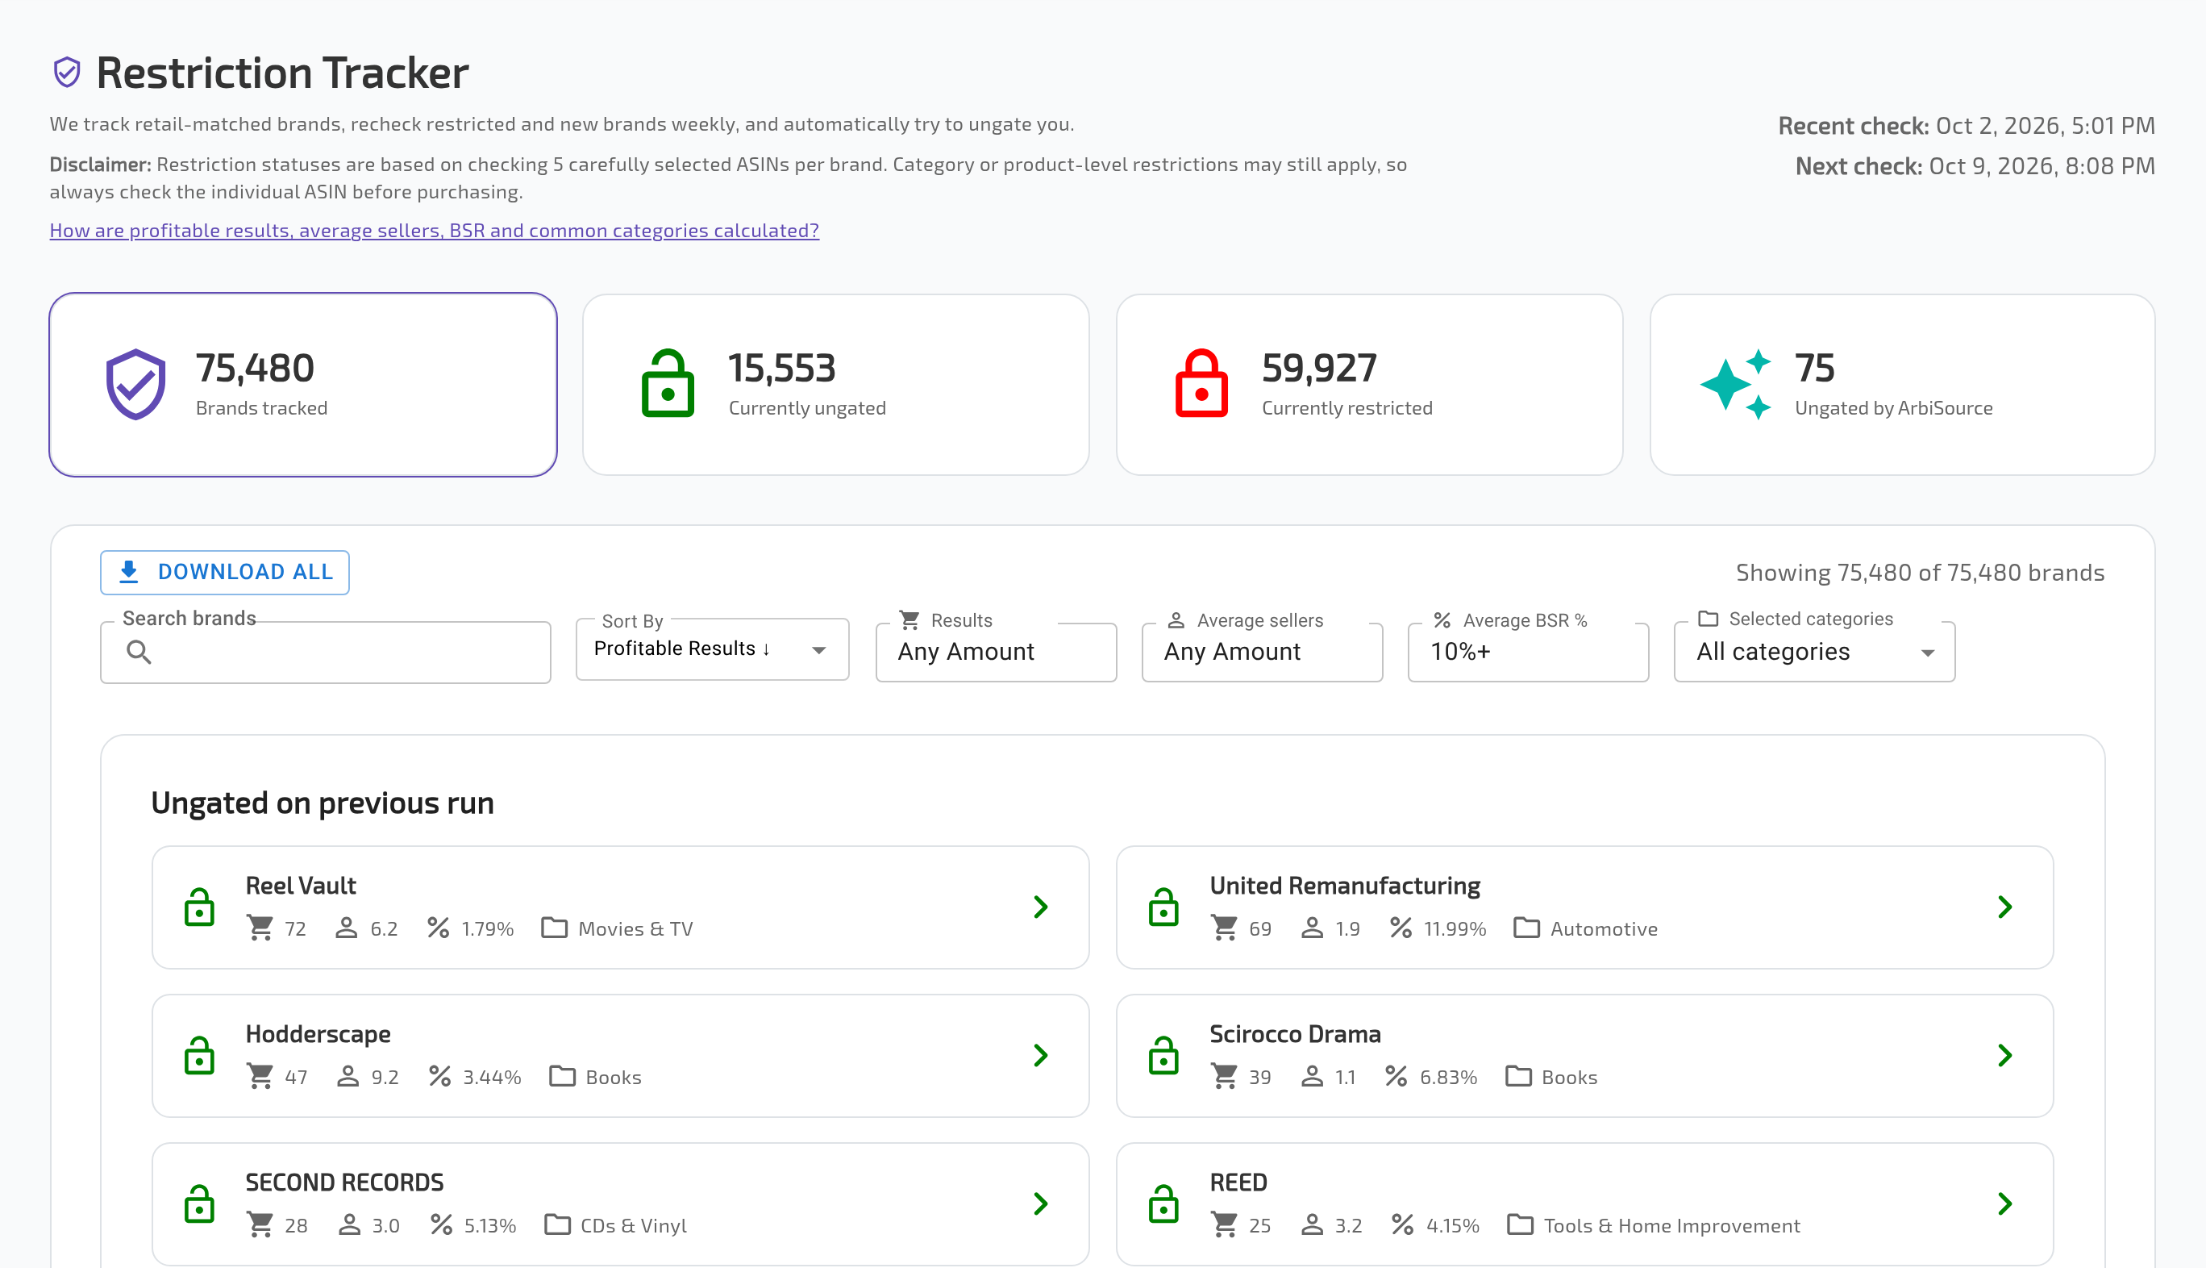The width and height of the screenshot is (2206, 1268).
Task: Expand SECOND RECORDS with its chevron arrow
Action: 1040,1203
